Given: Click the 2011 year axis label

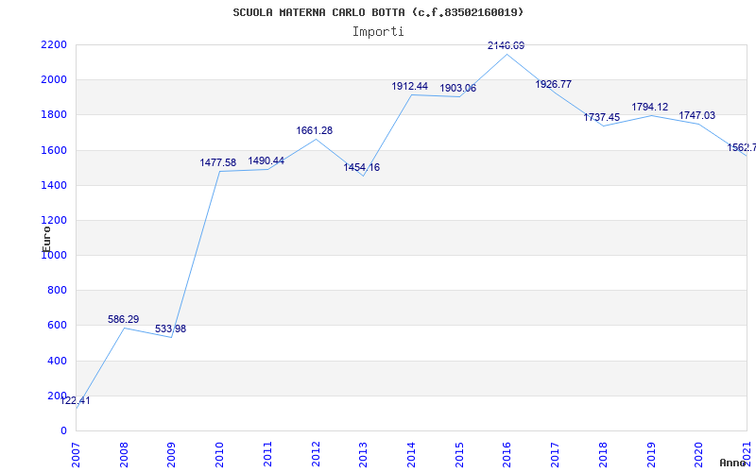Looking at the screenshot, I should coord(267,455).
